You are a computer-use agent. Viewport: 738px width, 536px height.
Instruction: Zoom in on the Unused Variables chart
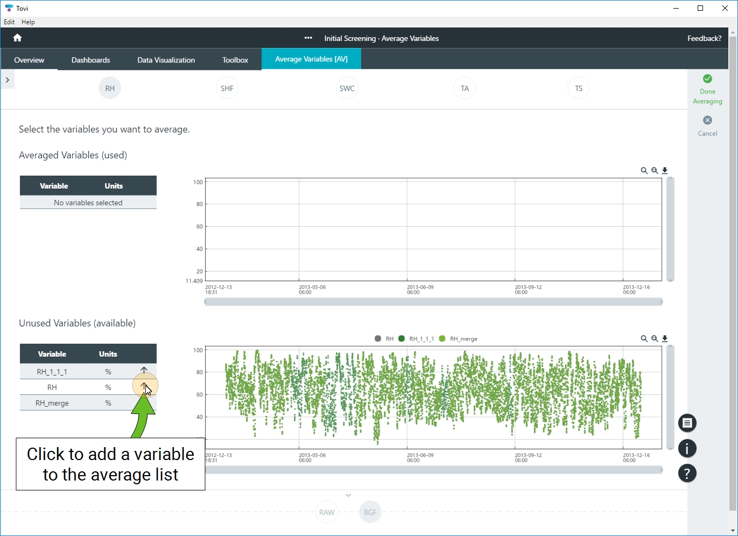pyautogui.click(x=644, y=339)
